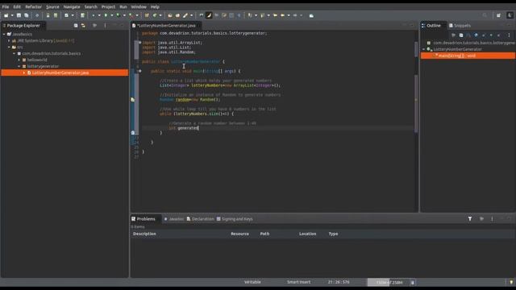Click the Save toolbar icon
The width and height of the screenshot is (516, 290).
pyautogui.click(x=19, y=15)
